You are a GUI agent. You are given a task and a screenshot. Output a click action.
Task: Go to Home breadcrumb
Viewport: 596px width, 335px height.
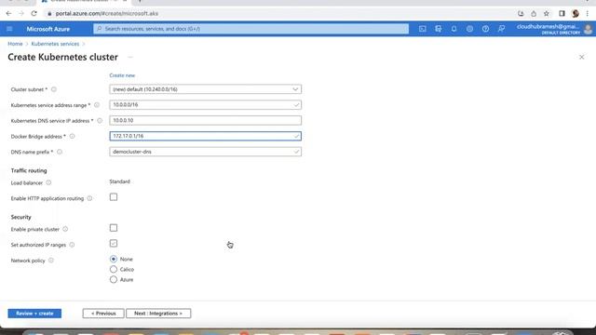pos(15,44)
